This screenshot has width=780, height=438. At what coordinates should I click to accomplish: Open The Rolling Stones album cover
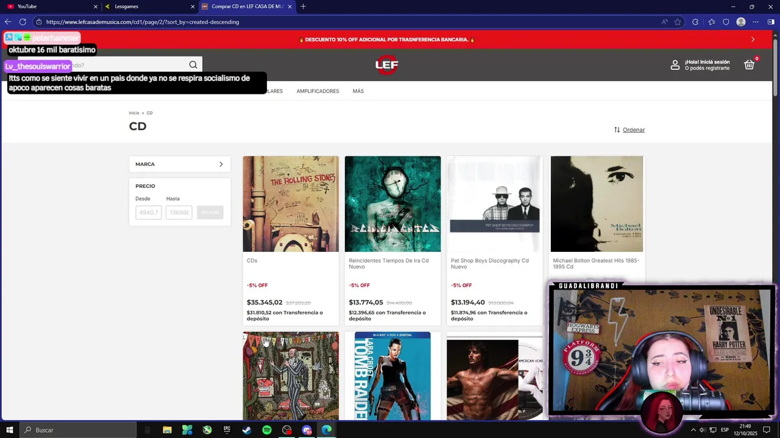tap(291, 204)
